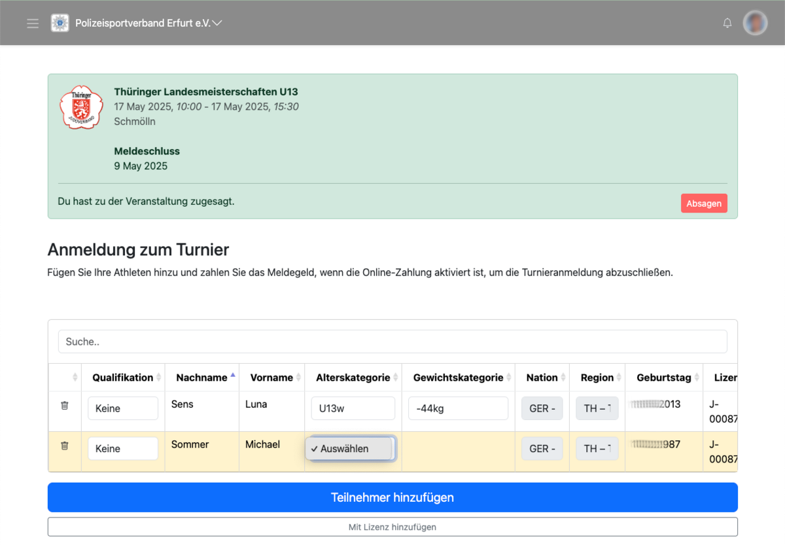Delete Michael Sommer row with trash icon
The width and height of the screenshot is (785, 545).
[x=64, y=446]
